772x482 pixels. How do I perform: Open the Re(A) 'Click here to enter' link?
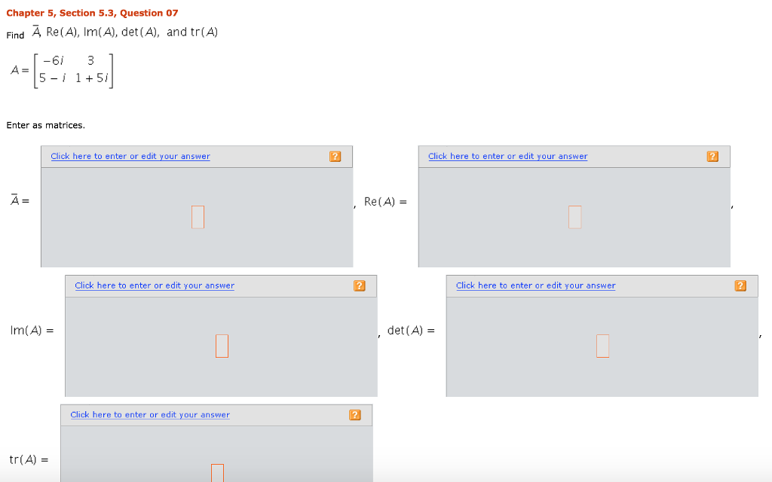coord(507,157)
